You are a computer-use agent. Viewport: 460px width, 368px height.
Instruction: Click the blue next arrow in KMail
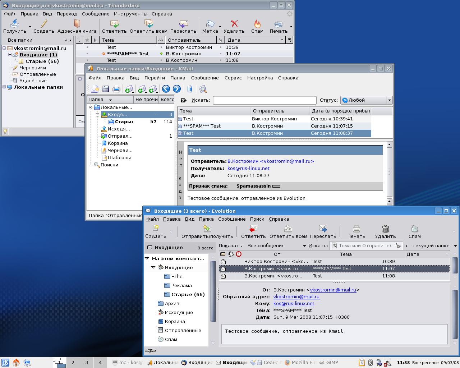tap(176, 89)
